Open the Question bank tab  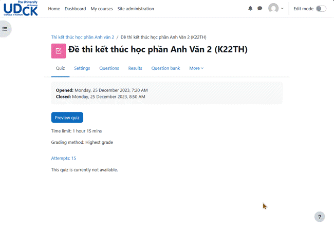pos(165,68)
